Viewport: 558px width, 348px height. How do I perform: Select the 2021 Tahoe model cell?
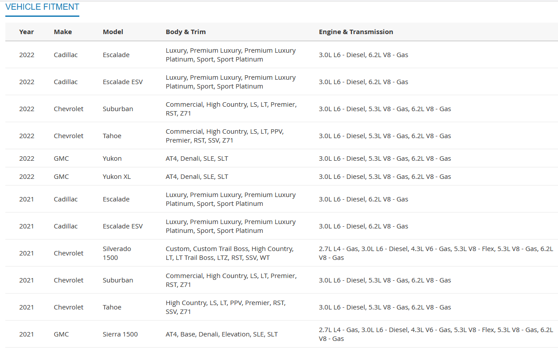(x=112, y=307)
